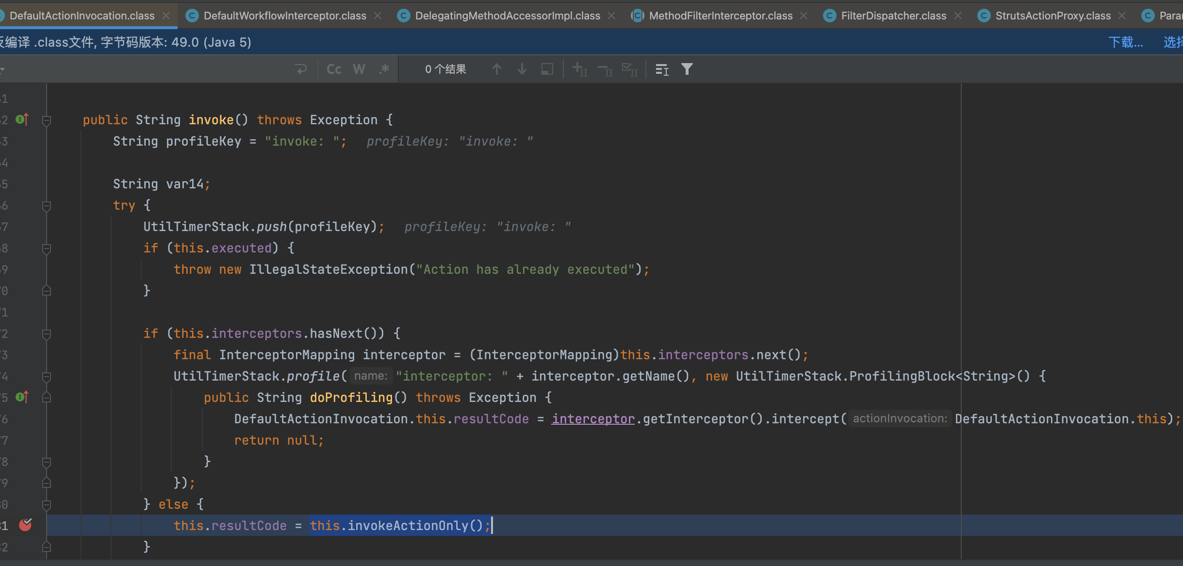The image size is (1183, 566).
Task: Collapse the UtilTimerStack.profile call fold
Action: 47,377
